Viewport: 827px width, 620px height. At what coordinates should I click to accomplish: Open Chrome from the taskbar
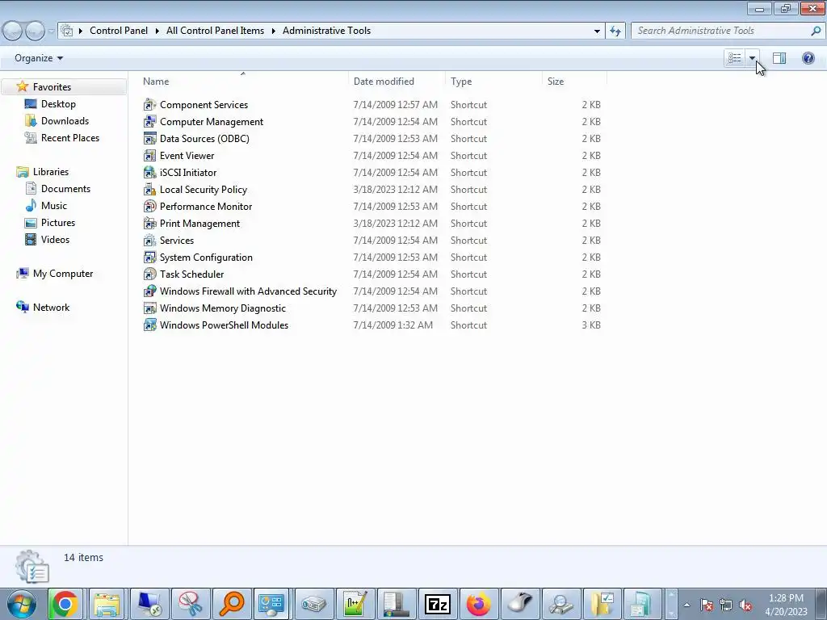(x=65, y=604)
